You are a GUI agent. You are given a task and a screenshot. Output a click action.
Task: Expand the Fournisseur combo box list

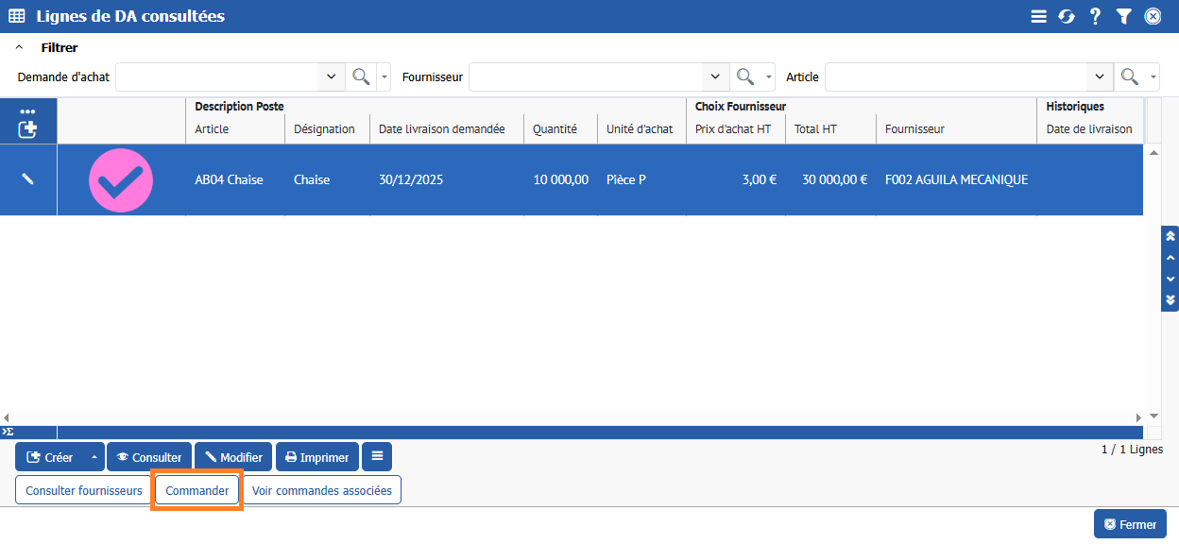[x=715, y=76]
